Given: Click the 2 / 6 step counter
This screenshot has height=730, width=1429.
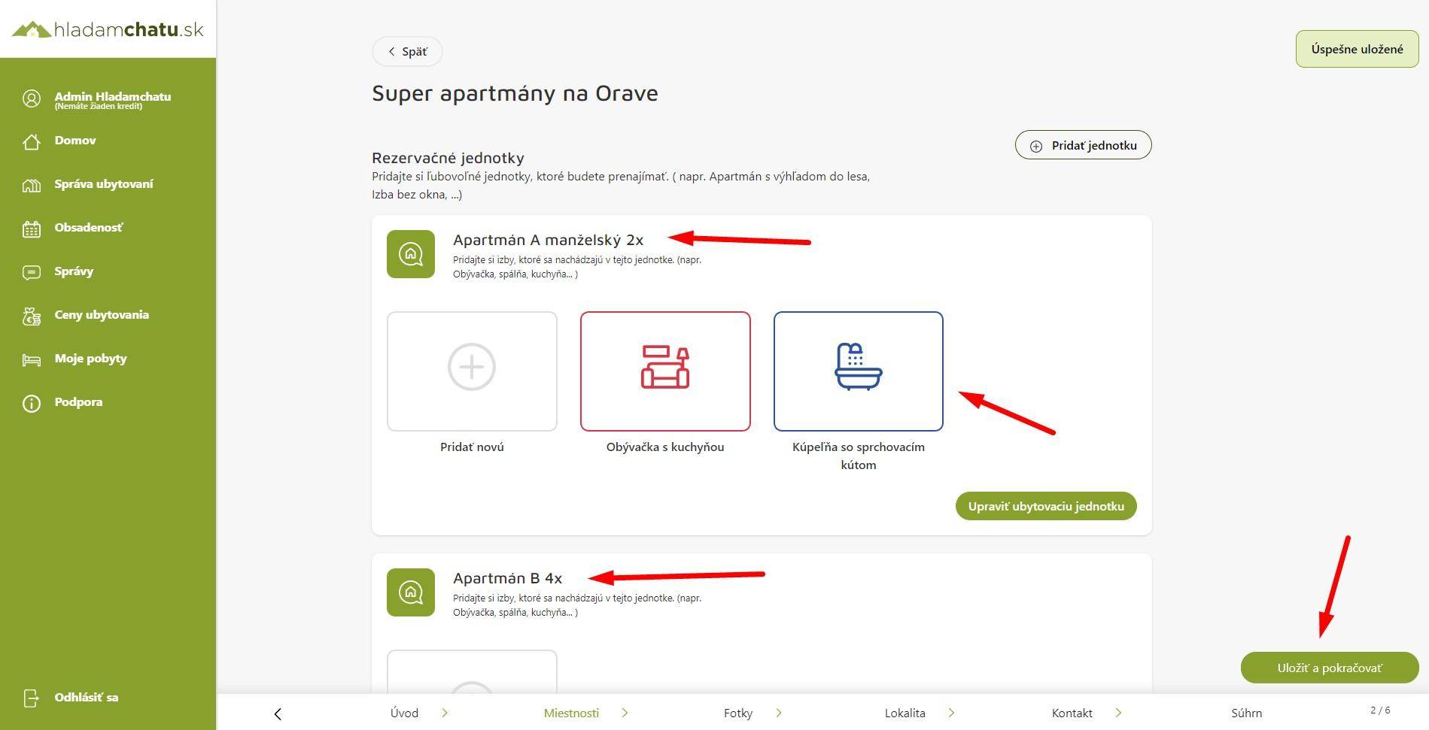Looking at the screenshot, I should click(x=1380, y=710).
